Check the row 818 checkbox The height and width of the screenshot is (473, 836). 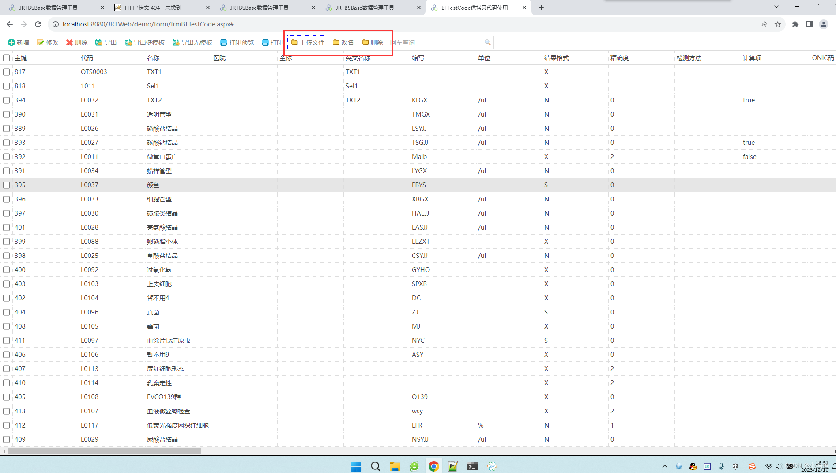click(7, 86)
